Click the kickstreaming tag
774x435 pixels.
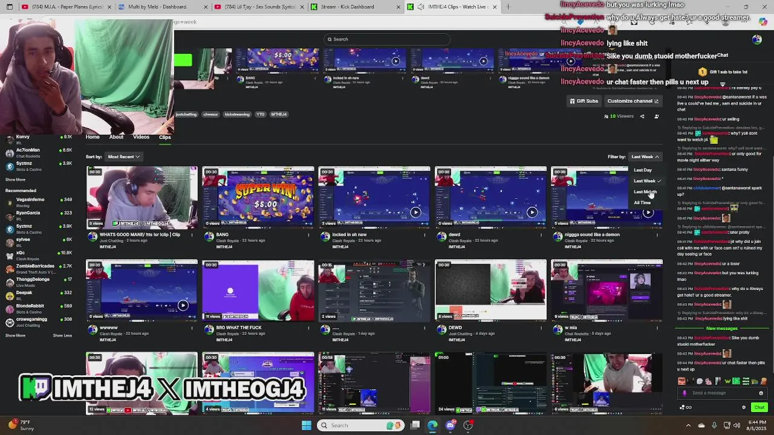237,114
